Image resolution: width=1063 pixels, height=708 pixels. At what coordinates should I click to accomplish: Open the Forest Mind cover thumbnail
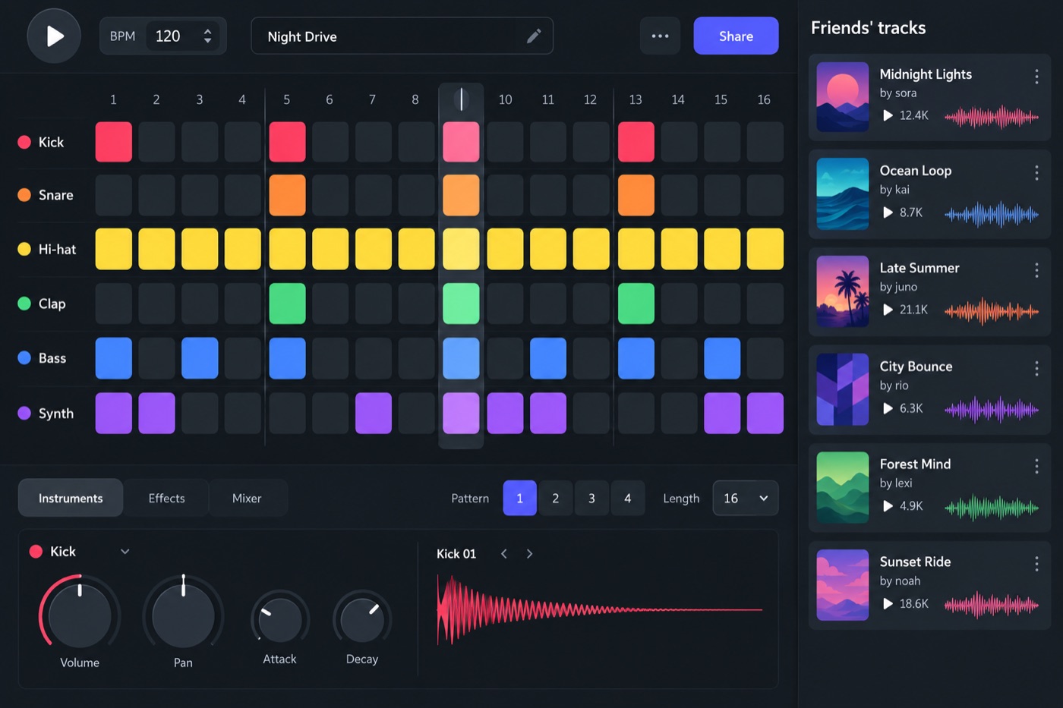click(x=843, y=487)
